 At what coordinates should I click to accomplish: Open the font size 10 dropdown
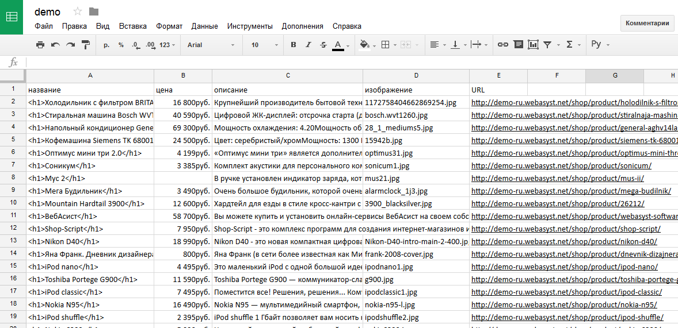(x=265, y=45)
